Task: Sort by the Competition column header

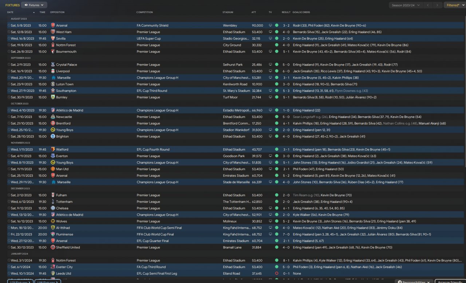Action: coord(145,12)
